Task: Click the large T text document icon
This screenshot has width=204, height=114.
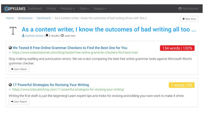Action: point(13,31)
